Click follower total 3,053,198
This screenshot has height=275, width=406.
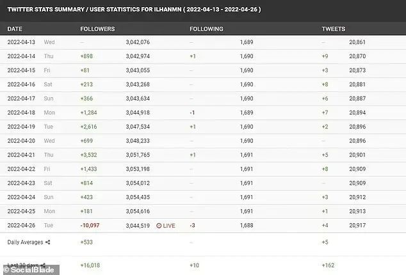[x=138, y=169]
